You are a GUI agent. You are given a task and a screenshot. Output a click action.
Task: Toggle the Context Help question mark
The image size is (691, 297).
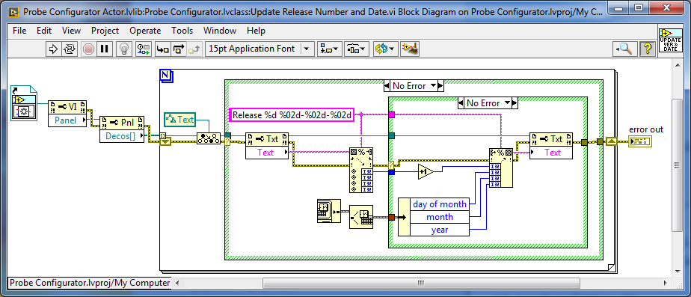point(647,49)
